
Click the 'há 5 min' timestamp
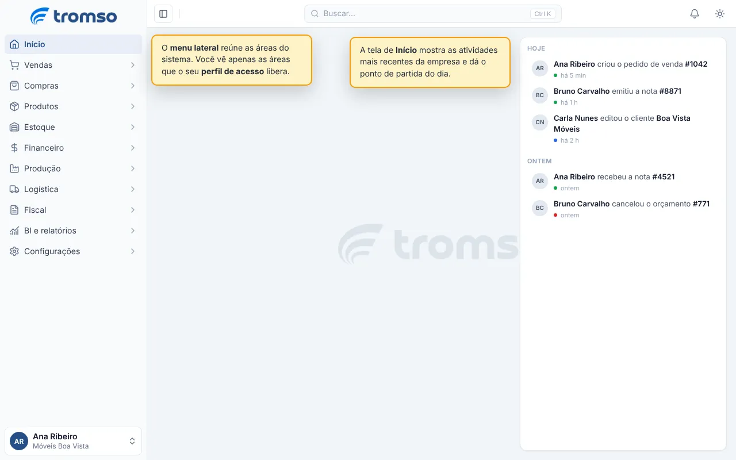pyautogui.click(x=573, y=75)
